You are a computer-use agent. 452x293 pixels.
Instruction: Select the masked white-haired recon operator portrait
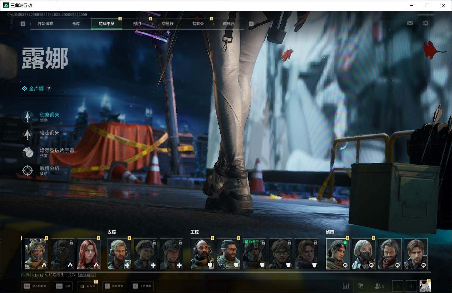pyautogui.click(x=364, y=254)
